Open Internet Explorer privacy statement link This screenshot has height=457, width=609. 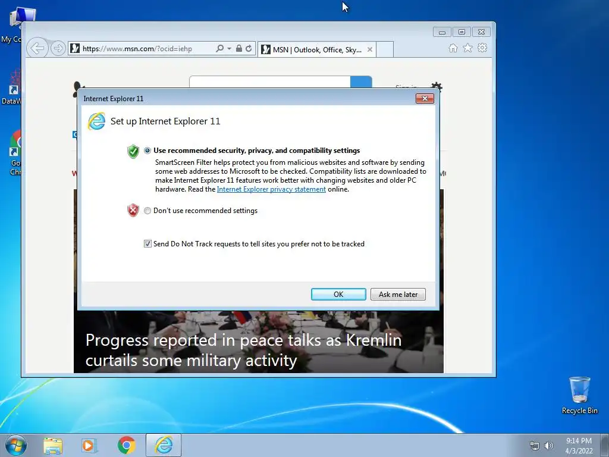(x=271, y=189)
